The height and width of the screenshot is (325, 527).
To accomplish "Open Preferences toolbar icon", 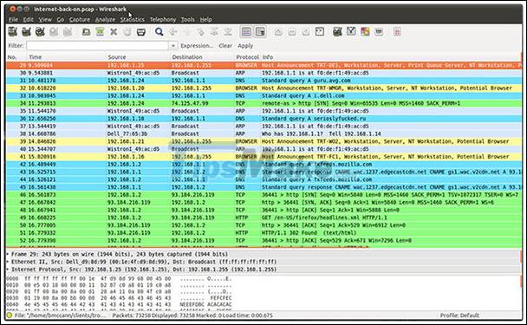I will tap(379, 32).
